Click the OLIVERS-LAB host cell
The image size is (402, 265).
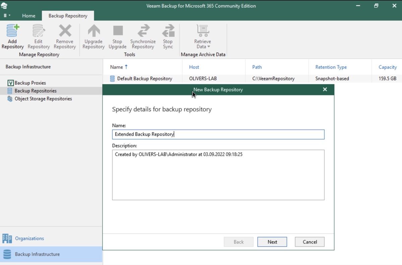point(203,79)
